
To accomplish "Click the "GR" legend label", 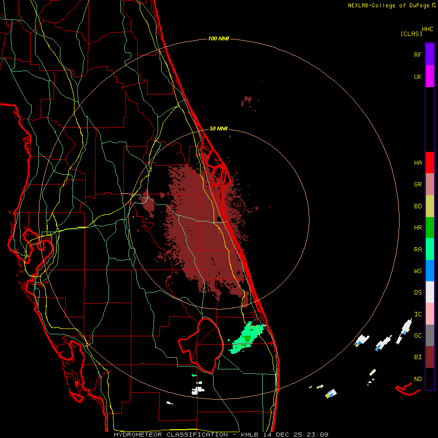I will point(418,184).
